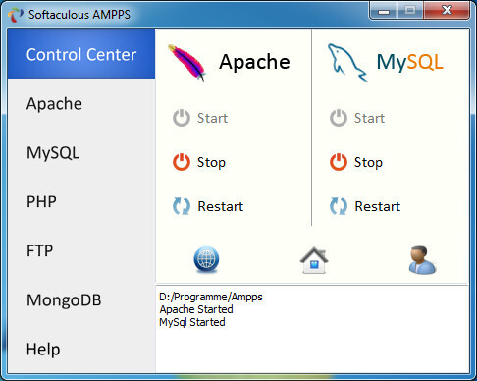477x381 pixels.
Task: Click the Apache Start power icon
Action: (182, 118)
